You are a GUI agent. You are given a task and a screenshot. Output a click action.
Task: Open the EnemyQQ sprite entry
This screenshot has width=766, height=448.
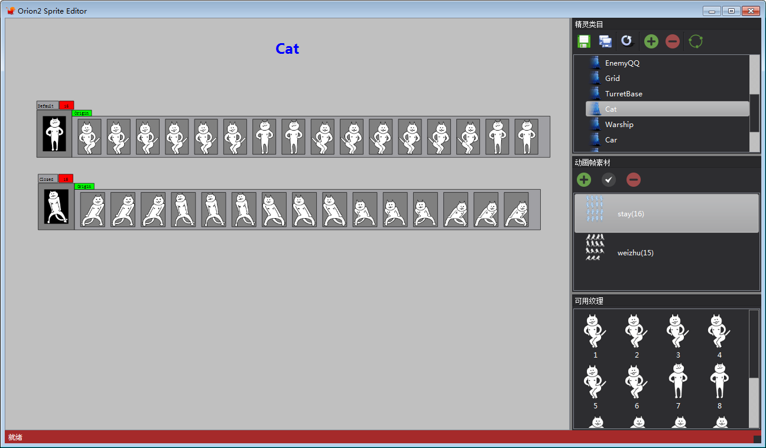(x=622, y=63)
